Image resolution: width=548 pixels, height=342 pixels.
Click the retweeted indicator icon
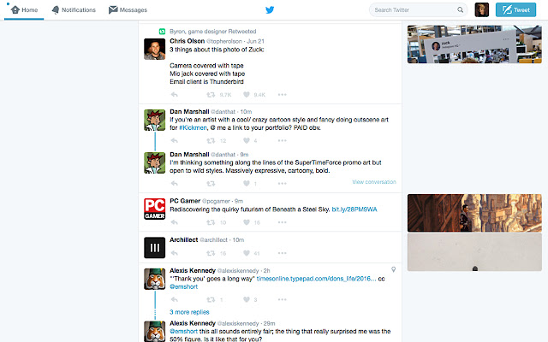tap(162, 32)
